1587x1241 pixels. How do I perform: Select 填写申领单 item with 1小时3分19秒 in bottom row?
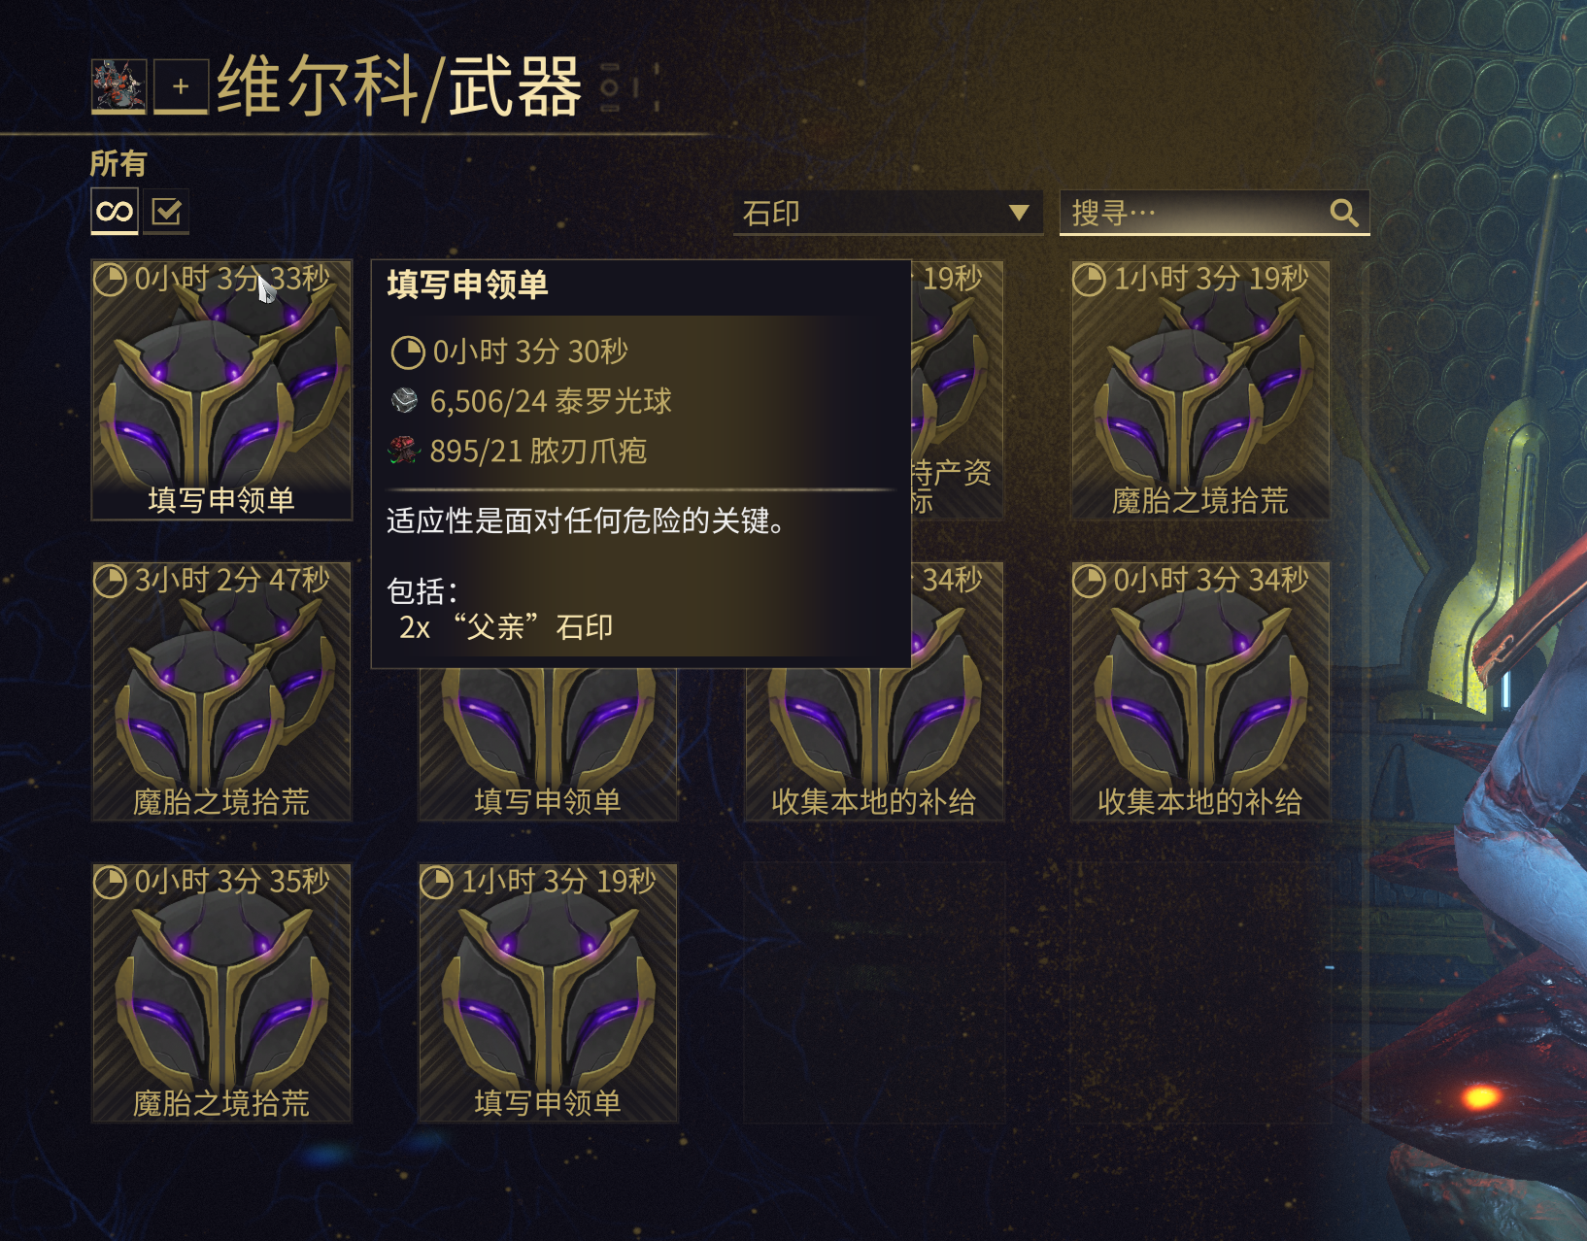coord(548,992)
